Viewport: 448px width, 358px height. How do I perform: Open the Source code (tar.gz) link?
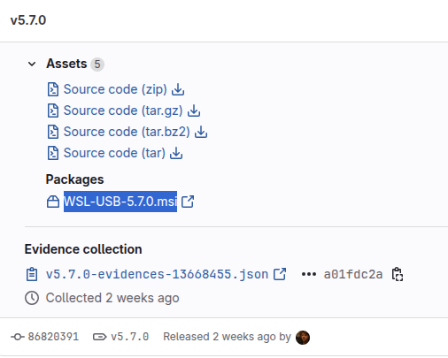(x=123, y=110)
